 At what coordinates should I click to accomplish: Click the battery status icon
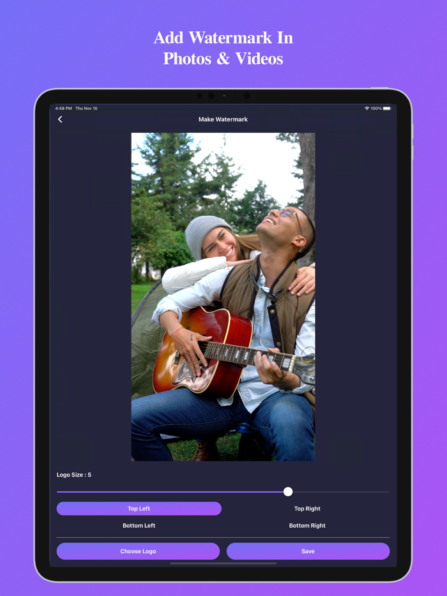[x=387, y=108]
